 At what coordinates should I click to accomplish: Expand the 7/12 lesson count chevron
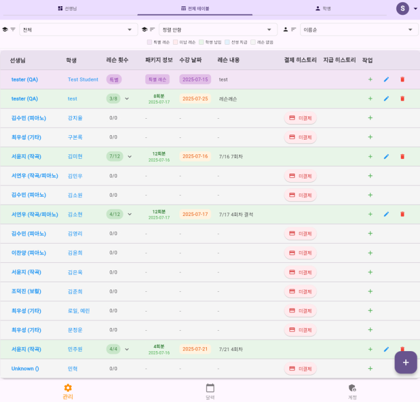(x=129, y=157)
